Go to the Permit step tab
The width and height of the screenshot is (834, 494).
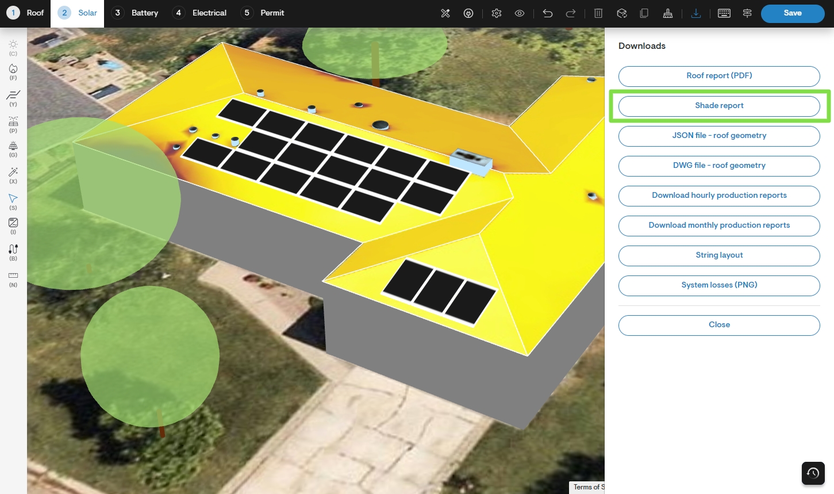click(263, 13)
